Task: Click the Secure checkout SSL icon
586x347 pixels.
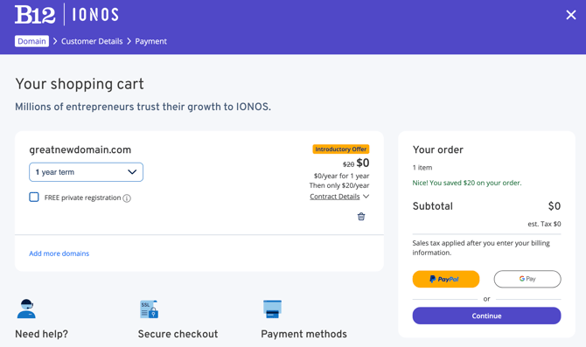Action: [149, 309]
